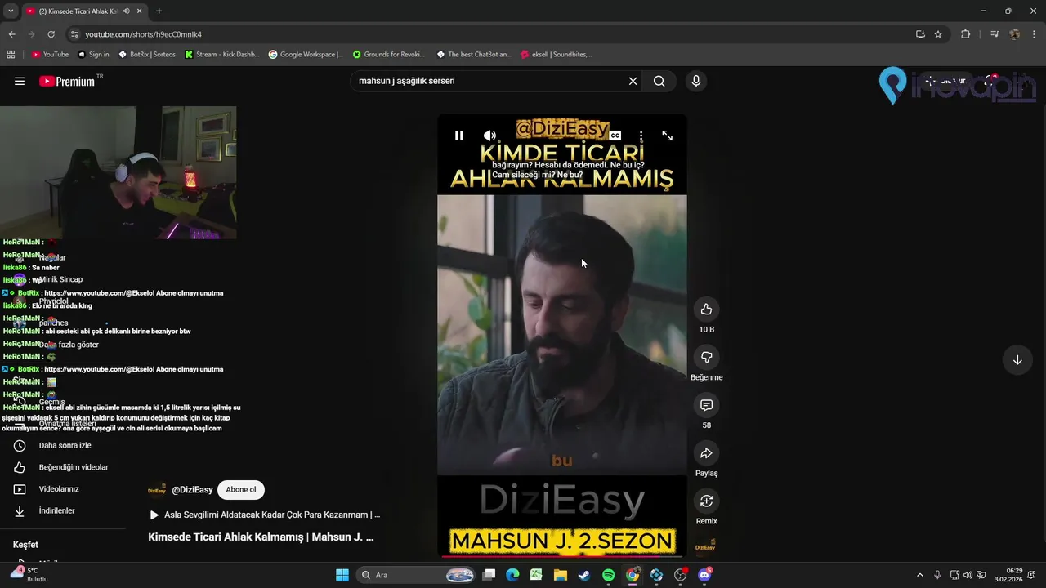Share the short via Paylaş
Screen dimensions: 1046x588
[x=707, y=453]
